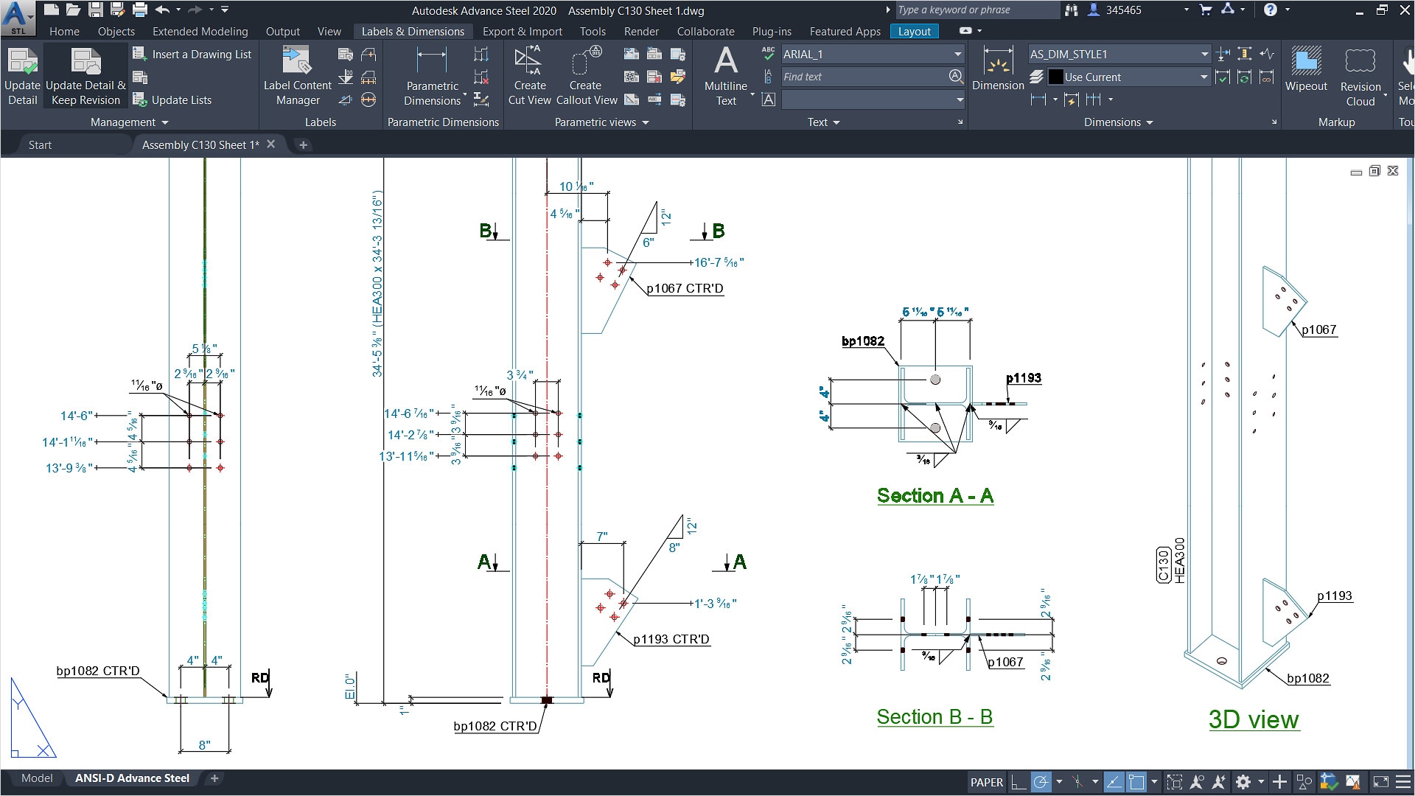Open the Export & Import tab

pyautogui.click(x=523, y=31)
